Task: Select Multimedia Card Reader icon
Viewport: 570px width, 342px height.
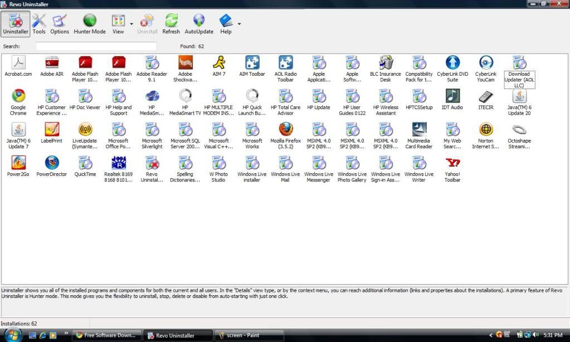Action: 419,129
